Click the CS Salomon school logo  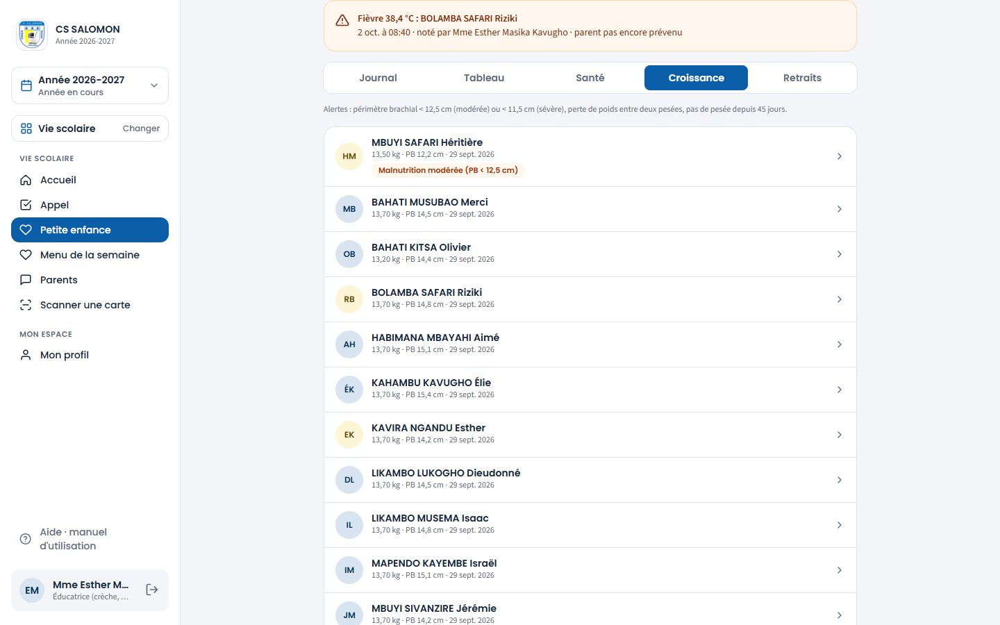coord(32,35)
